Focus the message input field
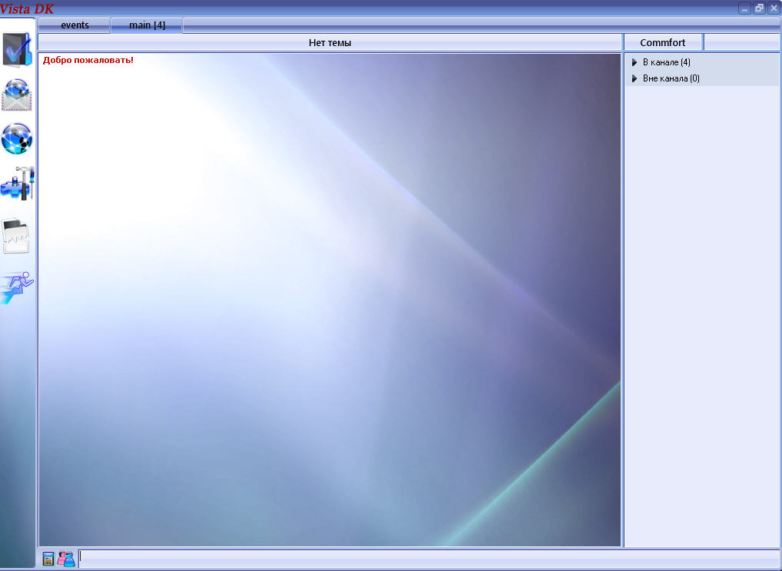782x571 pixels. tap(429, 559)
